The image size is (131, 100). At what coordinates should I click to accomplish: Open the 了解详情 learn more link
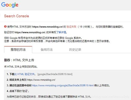click(x=61, y=32)
